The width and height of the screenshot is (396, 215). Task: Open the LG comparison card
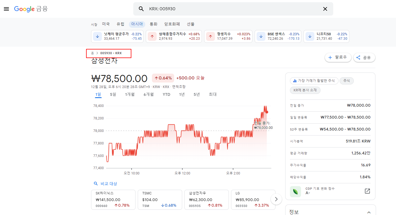[253, 200]
